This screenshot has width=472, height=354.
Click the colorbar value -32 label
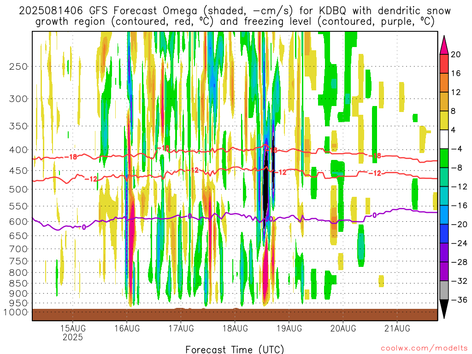pyautogui.click(x=459, y=281)
